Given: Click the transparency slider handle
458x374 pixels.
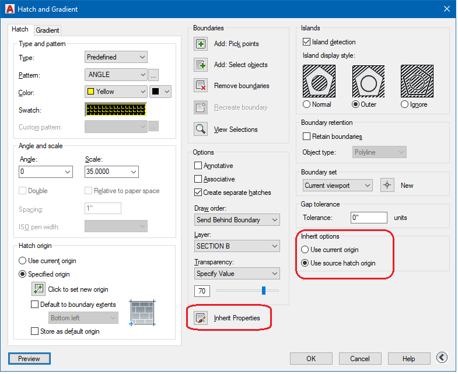Looking at the screenshot, I should [x=264, y=290].
